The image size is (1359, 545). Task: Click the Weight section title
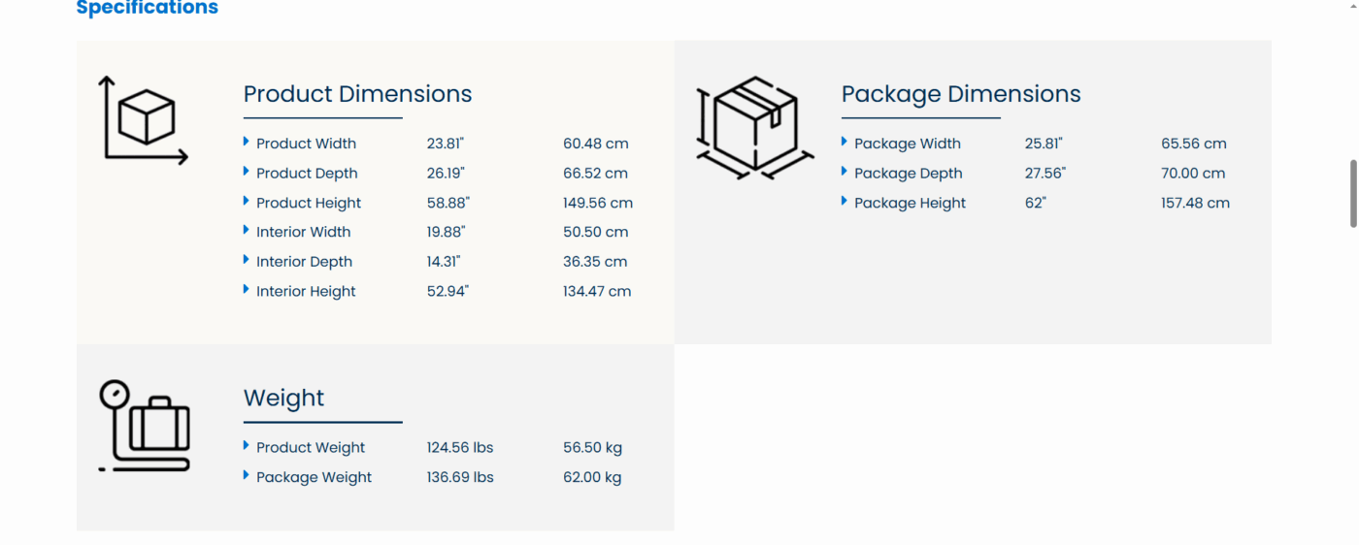pyautogui.click(x=283, y=399)
